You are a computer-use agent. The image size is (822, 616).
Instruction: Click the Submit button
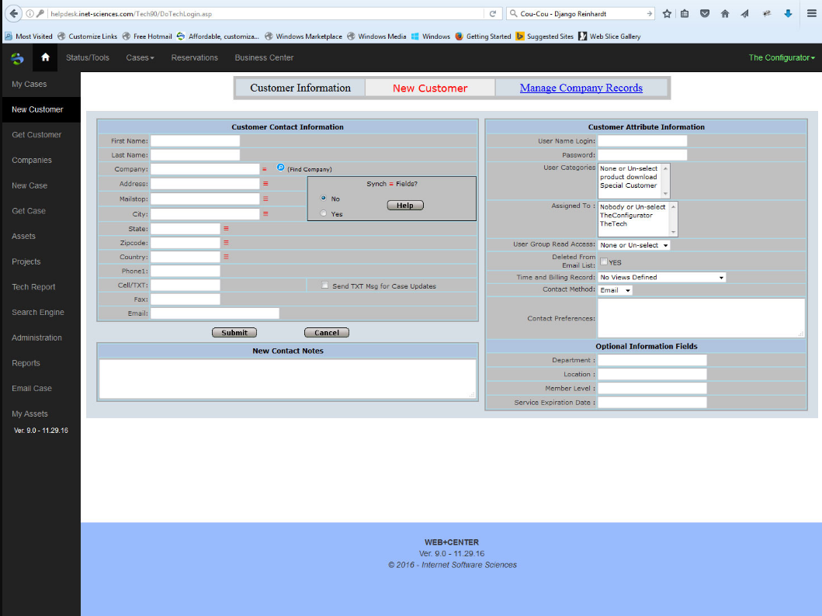[x=234, y=332]
